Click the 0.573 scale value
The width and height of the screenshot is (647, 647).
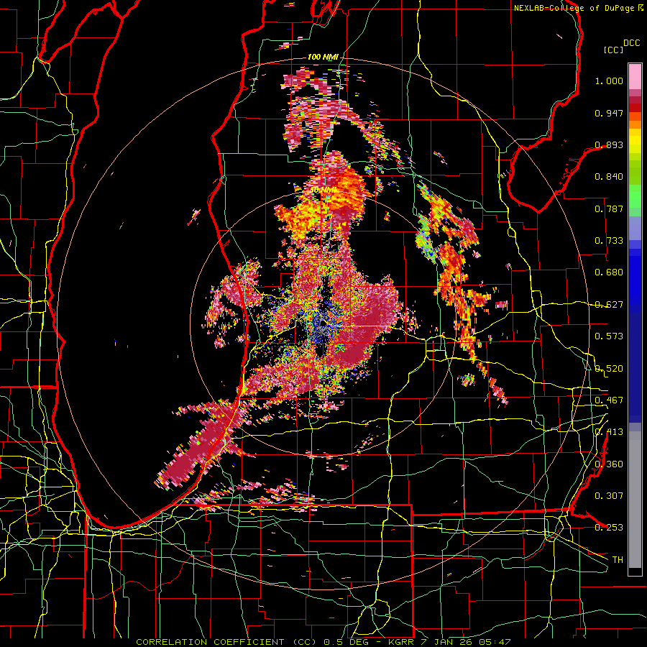coord(609,336)
